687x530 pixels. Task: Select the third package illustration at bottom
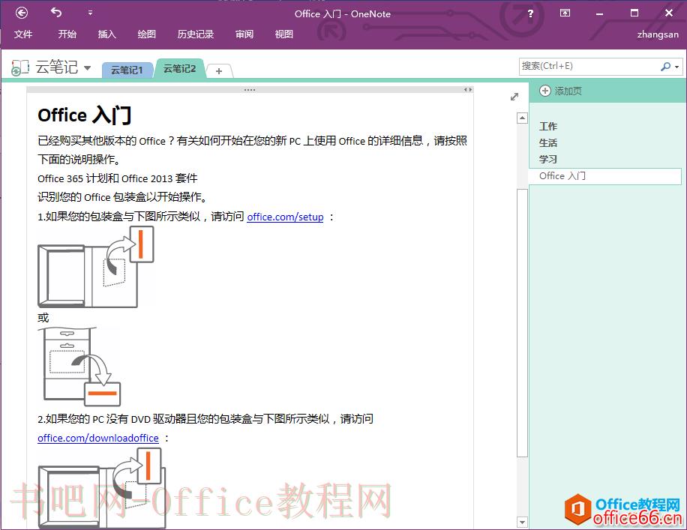pyautogui.click(x=102, y=488)
